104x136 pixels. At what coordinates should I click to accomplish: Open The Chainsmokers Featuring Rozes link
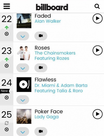55,56
